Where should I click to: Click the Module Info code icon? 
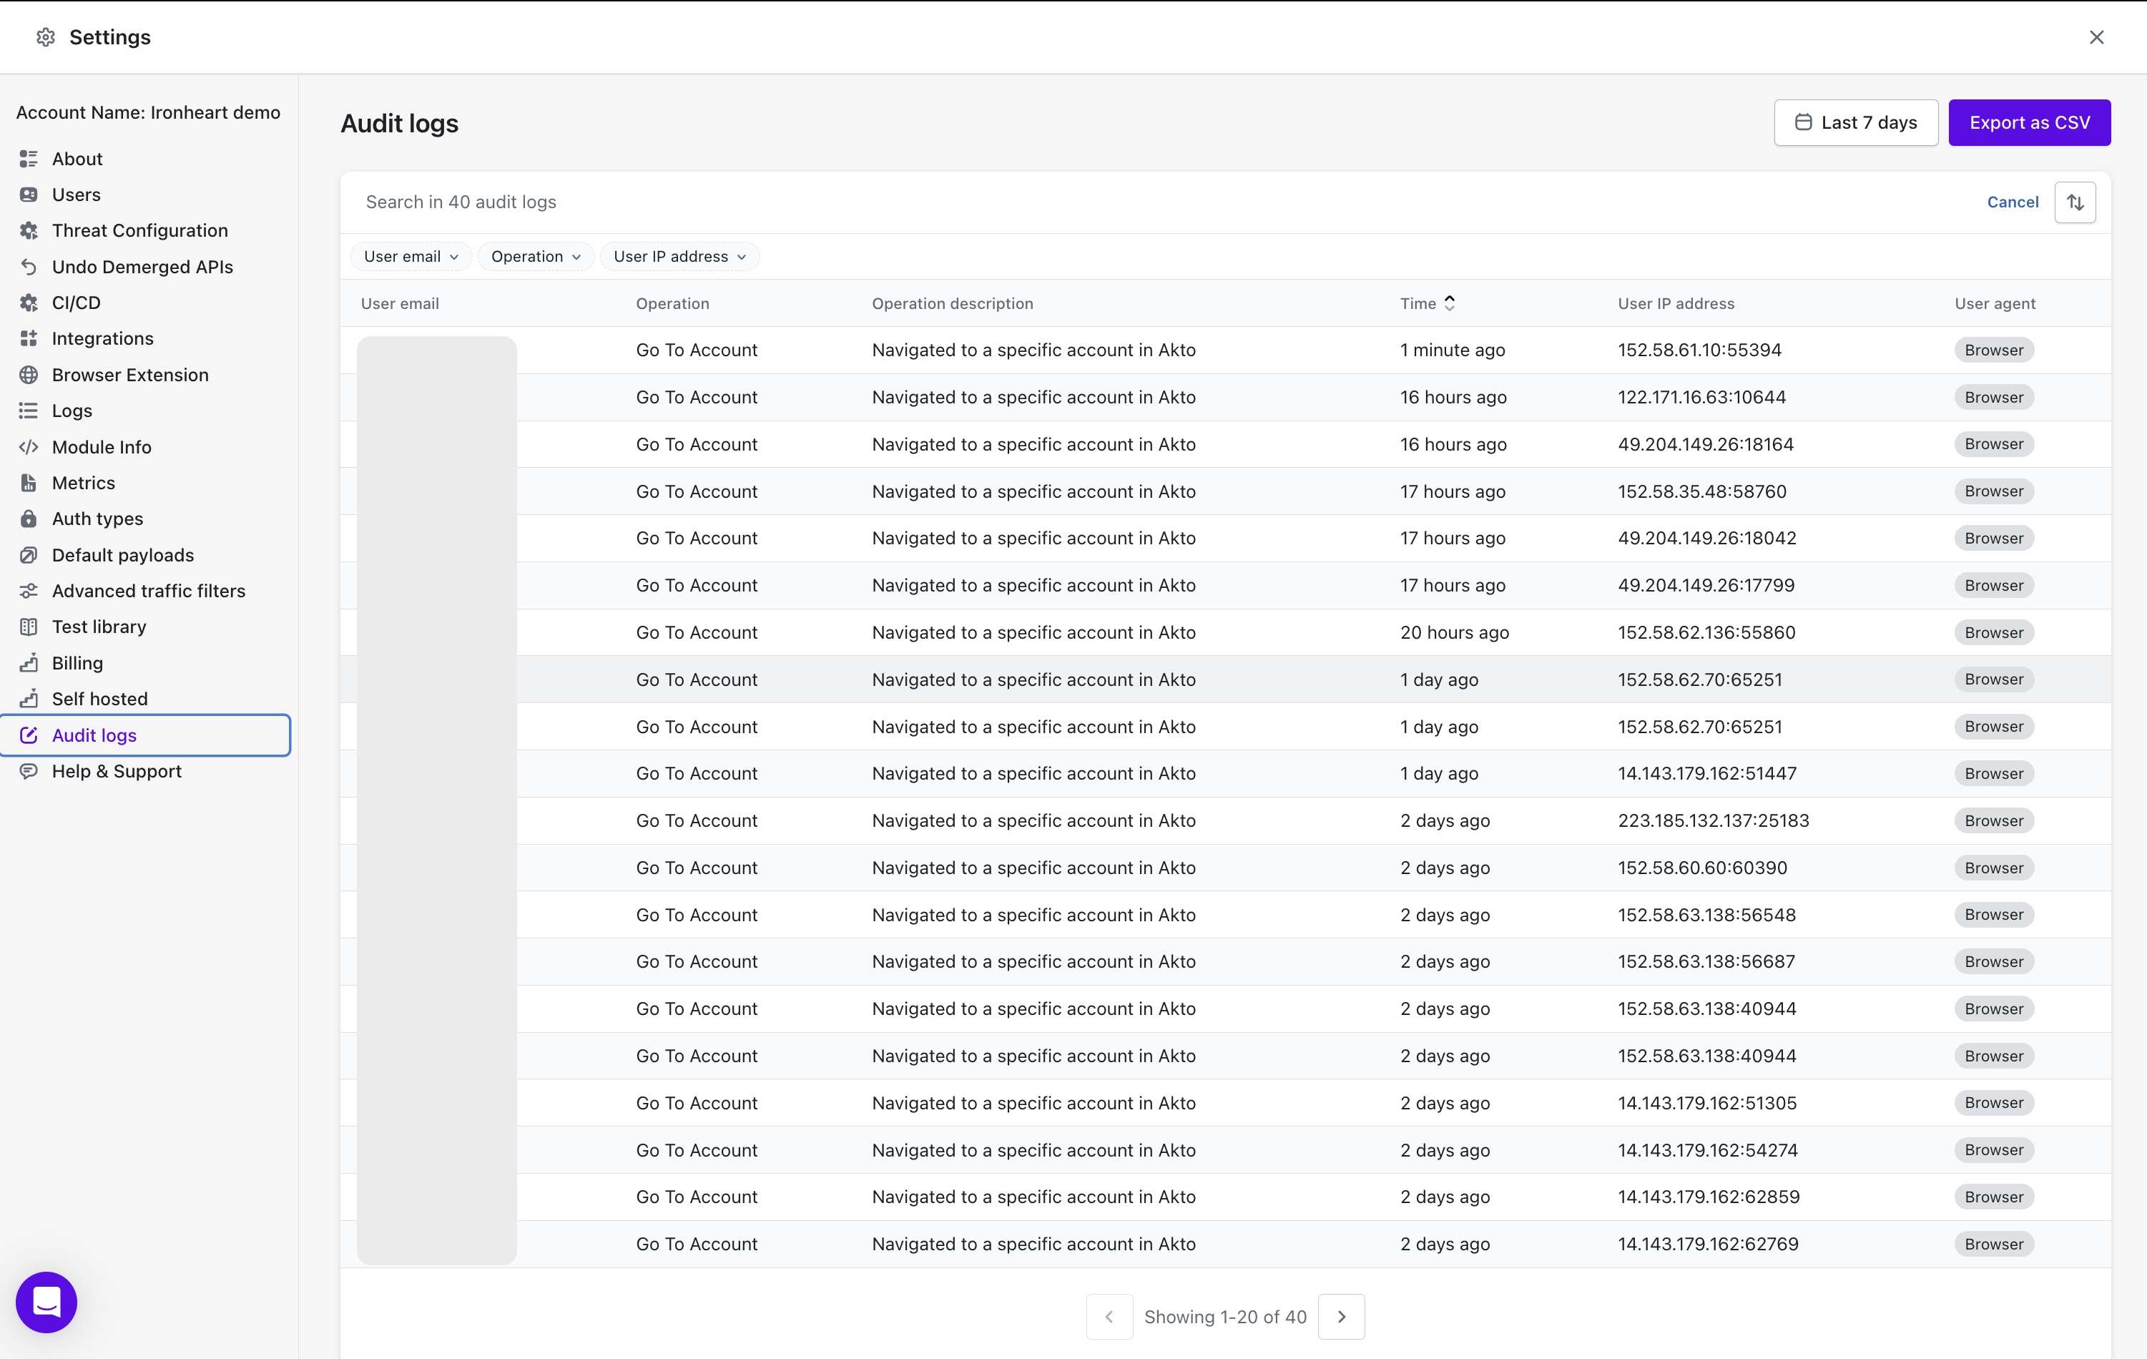(x=29, y=447)
